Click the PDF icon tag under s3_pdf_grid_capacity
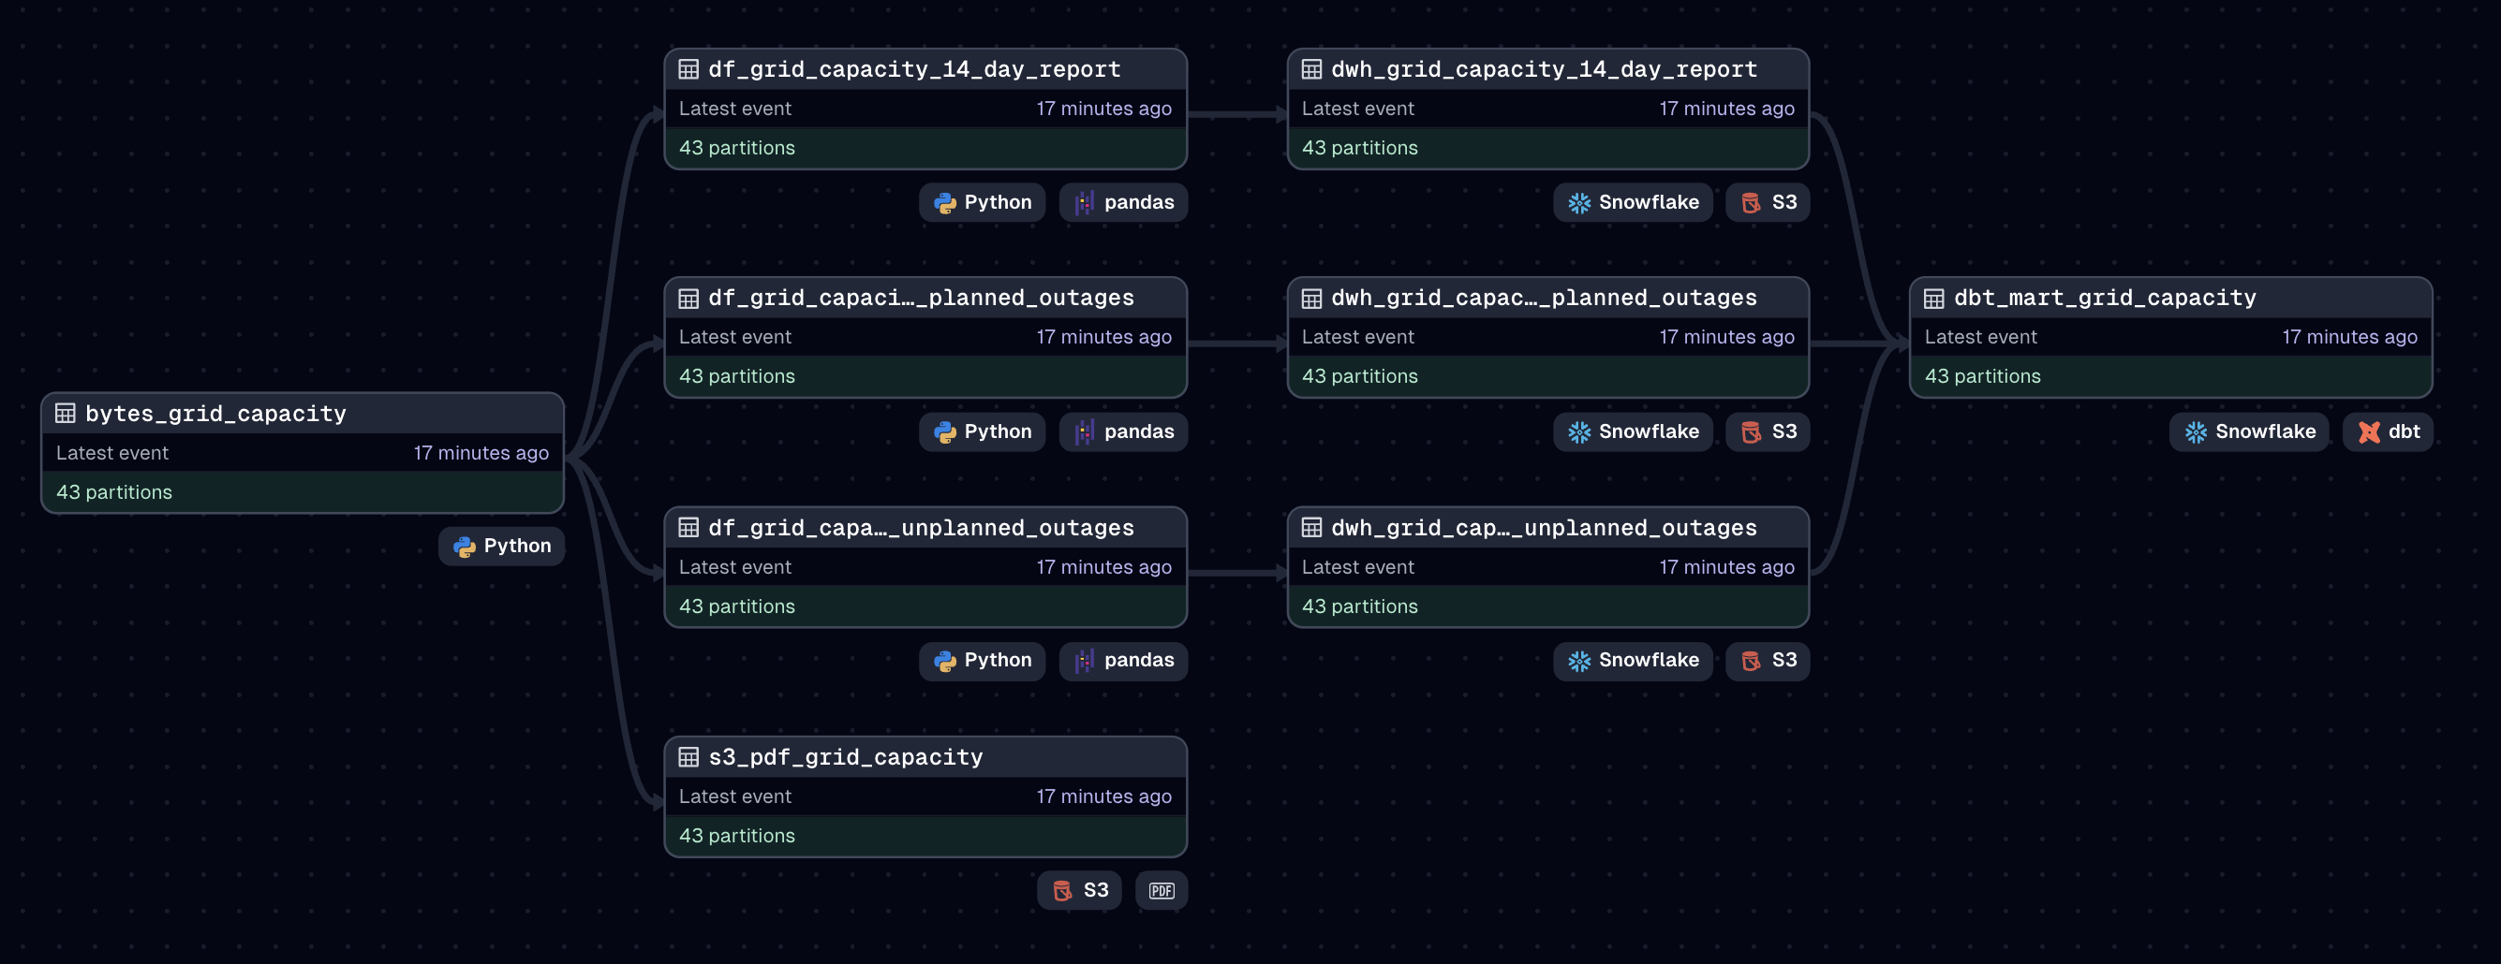 click(x=1162, y=890)
